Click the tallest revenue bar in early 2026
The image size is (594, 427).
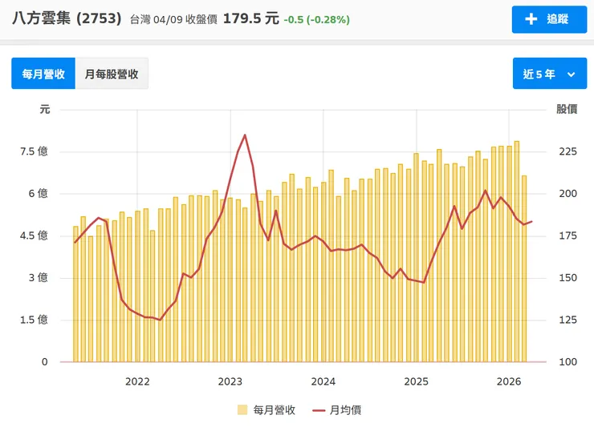pos(517,252)
